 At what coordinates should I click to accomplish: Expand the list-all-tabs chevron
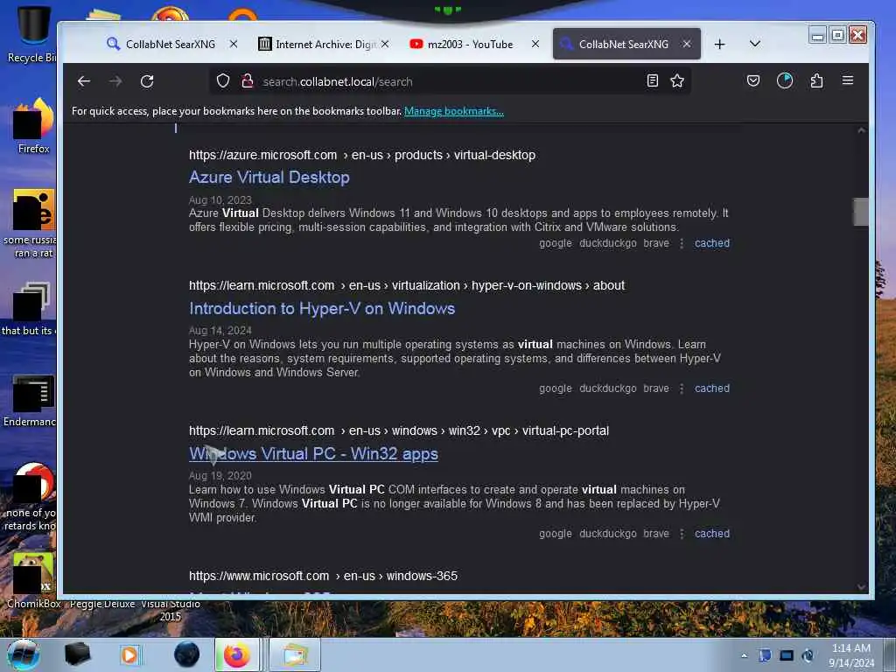[x=755, y=44]
